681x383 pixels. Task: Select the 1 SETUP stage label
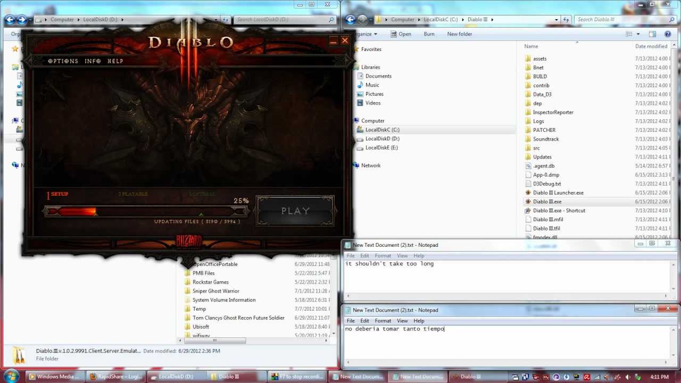[x=57, y=194]
